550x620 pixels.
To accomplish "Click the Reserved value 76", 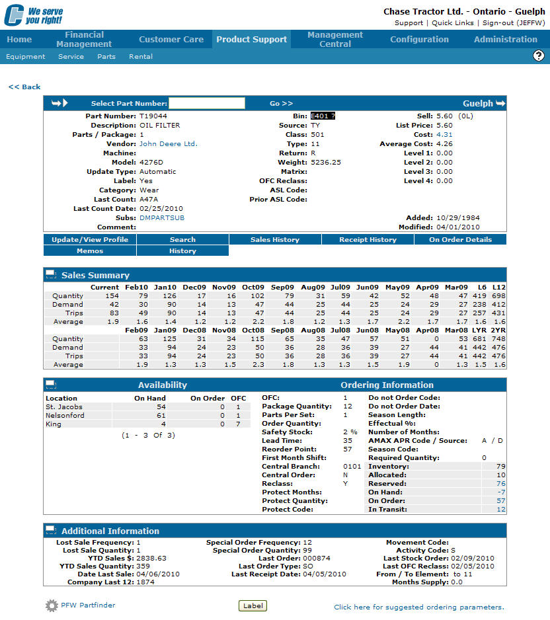I will (501, 484).
